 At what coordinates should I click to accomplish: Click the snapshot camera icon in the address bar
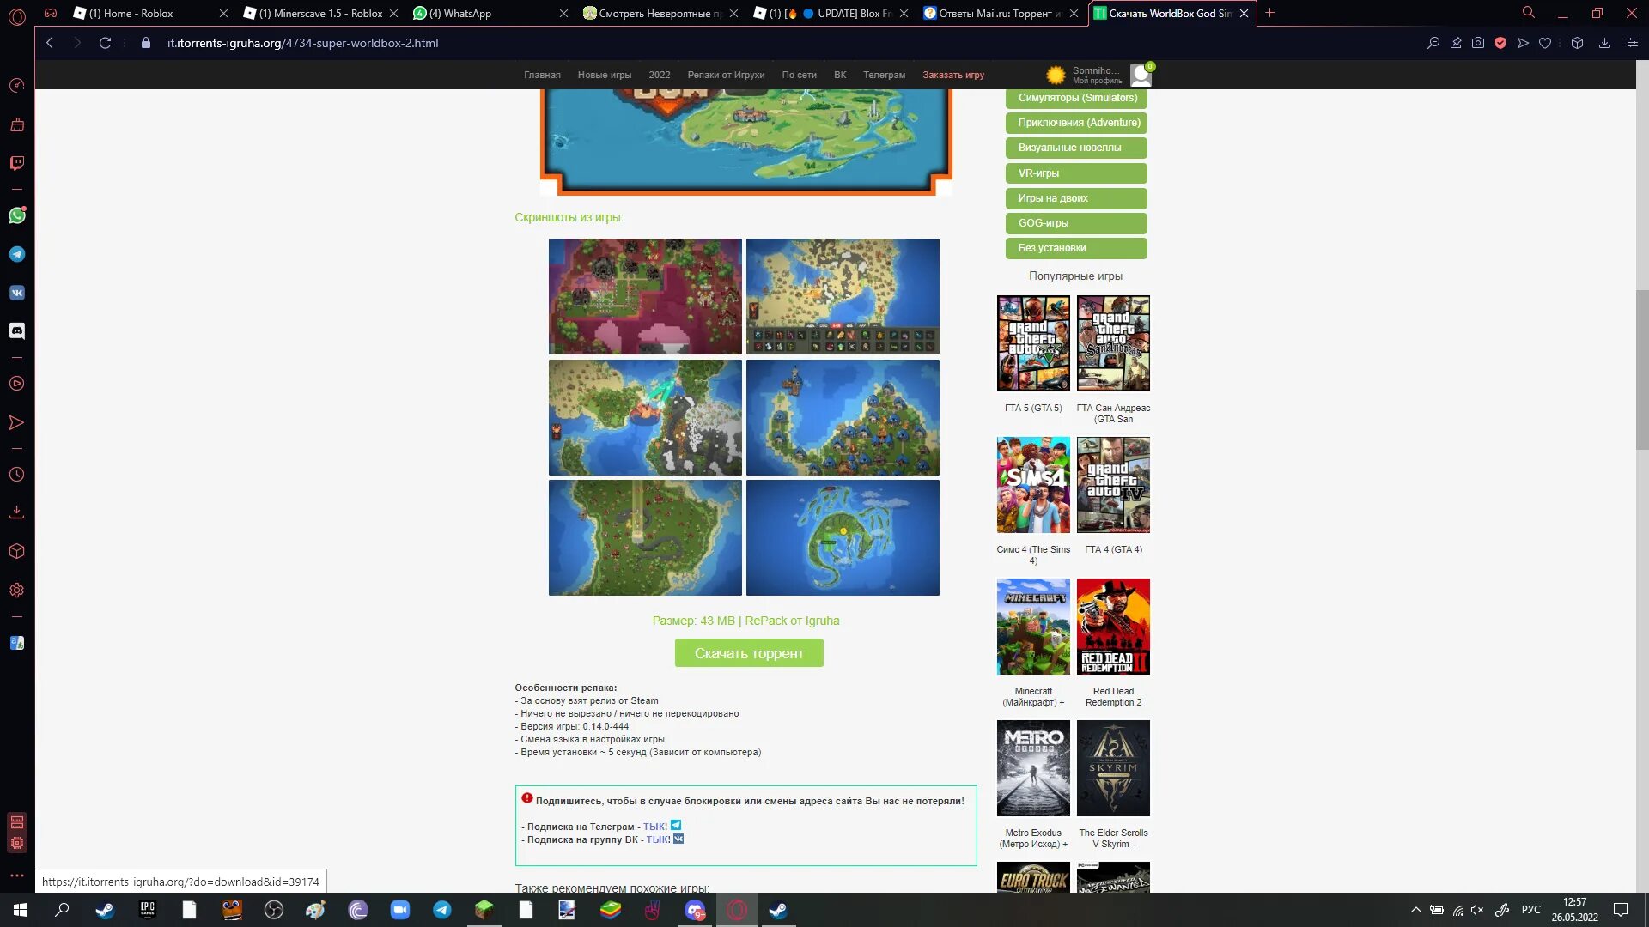click(1478, 43)
